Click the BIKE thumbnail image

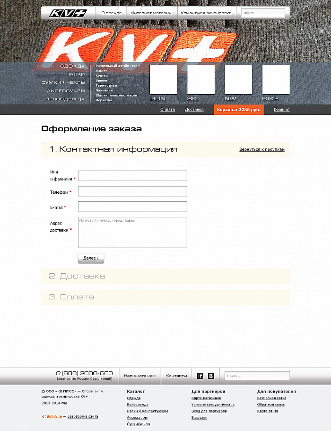click(x=276, y=80)
